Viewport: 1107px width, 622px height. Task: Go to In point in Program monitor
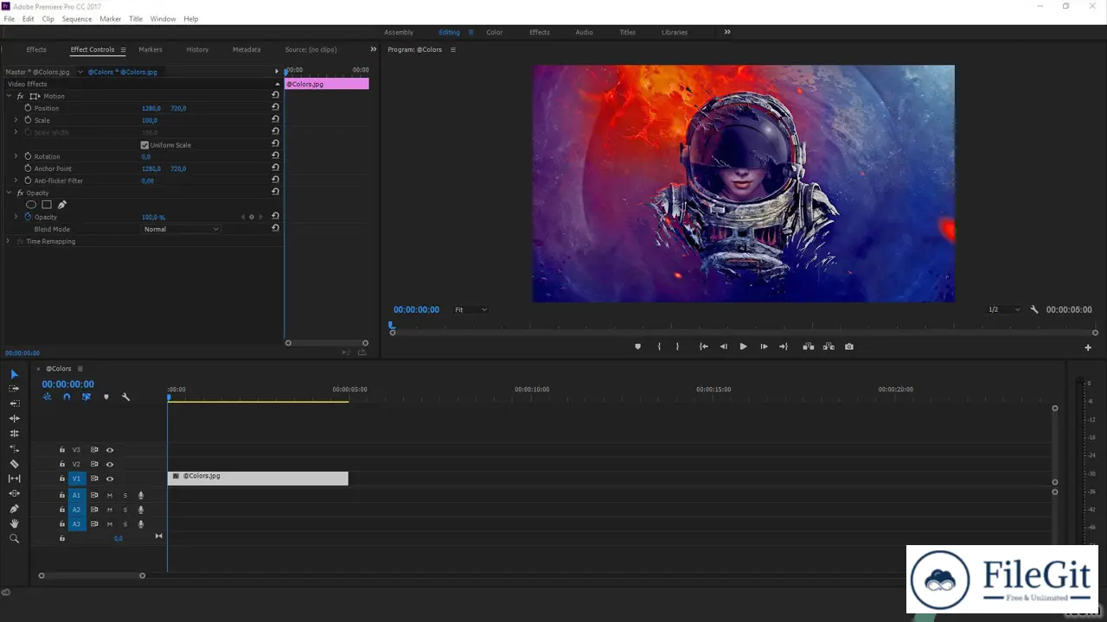(703, 346)
